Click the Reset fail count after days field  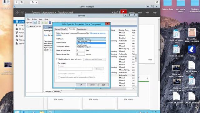tap(81, 50)
